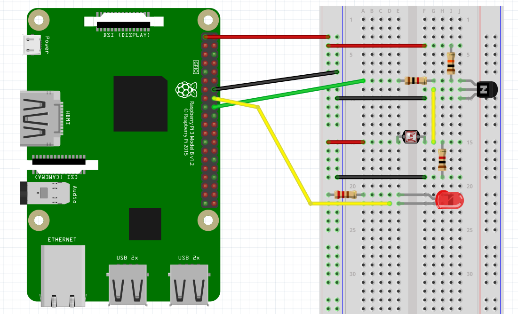Image resolution: width=518 pixels, height=314 pixels.
Task: Click the right USB 2x port
Action: pyautogui.click(x=189, y=284)
